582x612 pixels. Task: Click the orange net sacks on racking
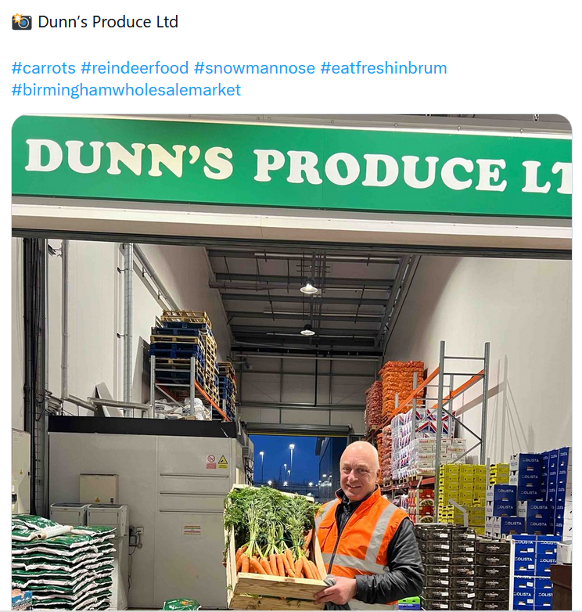click(394, 391)
